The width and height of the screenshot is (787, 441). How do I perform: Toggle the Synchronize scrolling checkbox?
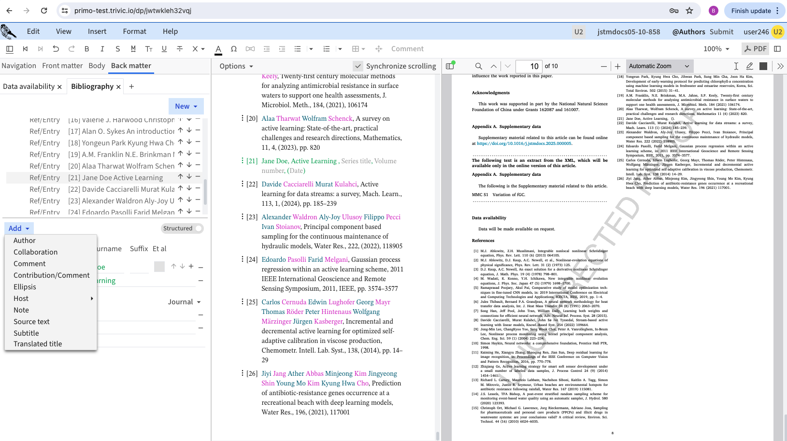point(358,66)
